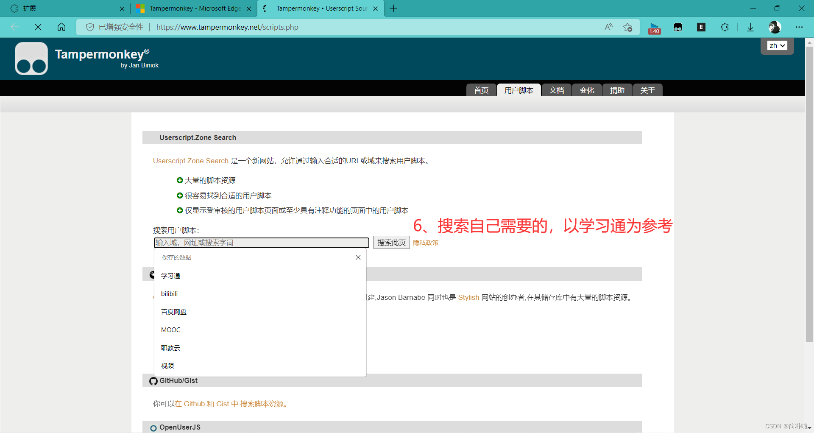Open the 用户脚本 navigation tab
This screenshot has width=814, height=433.
click(519, 90)
